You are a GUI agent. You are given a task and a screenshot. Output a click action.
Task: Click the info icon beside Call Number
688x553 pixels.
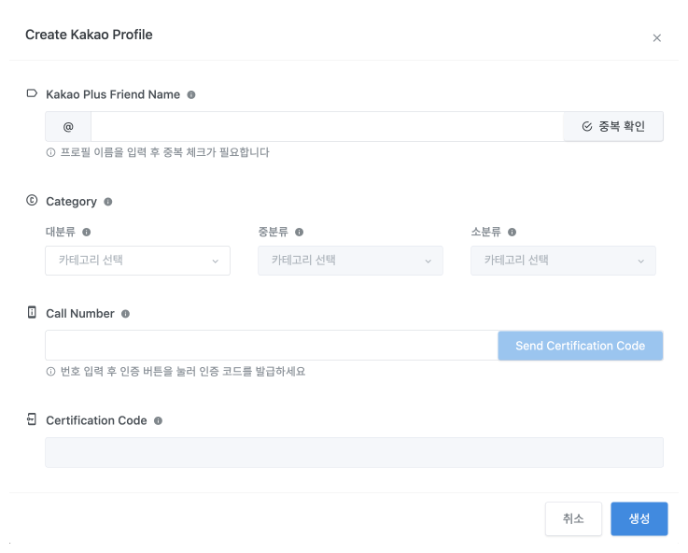click(x=125, y=314)
